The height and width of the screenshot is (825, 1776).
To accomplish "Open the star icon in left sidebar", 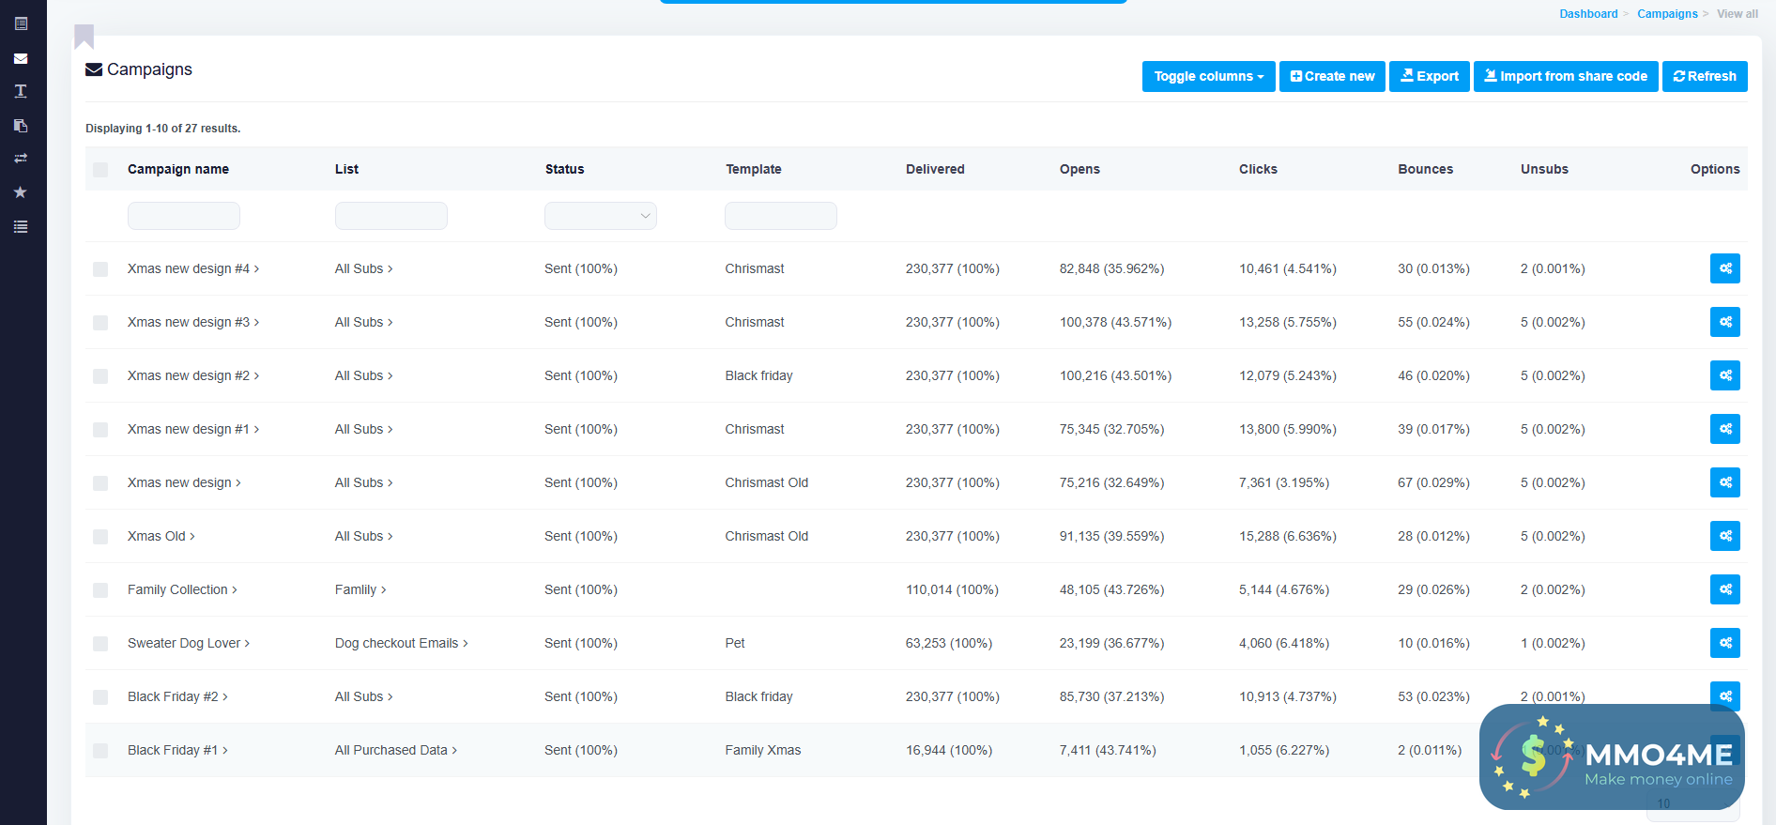I will pos(21,192).
